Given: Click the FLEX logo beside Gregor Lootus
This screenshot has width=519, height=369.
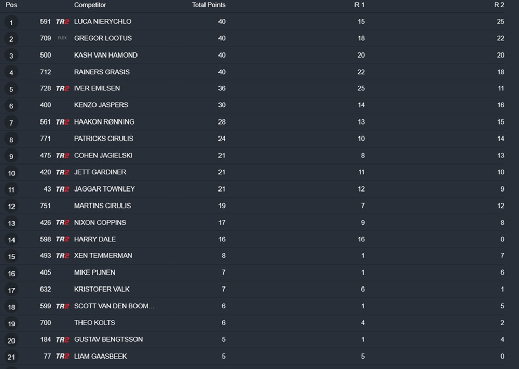Looking at the screenshot, I should click(x=62, y=38).
